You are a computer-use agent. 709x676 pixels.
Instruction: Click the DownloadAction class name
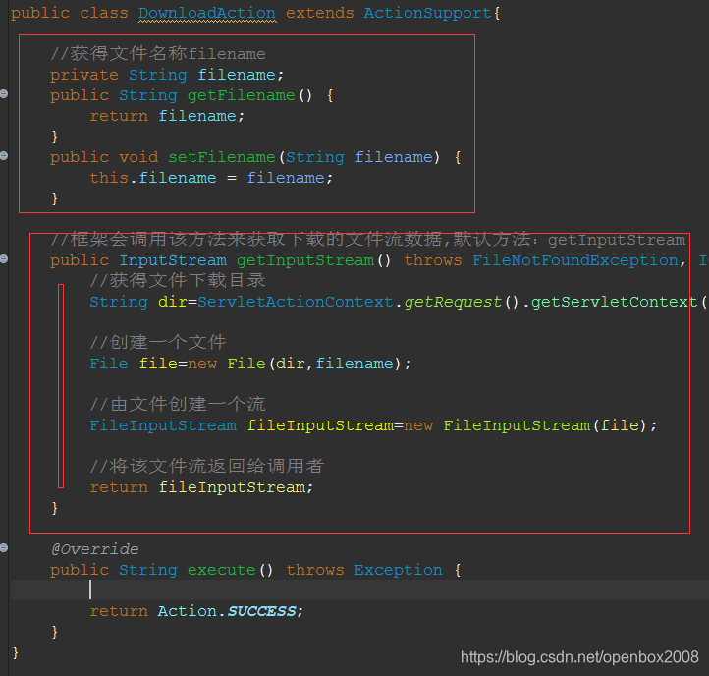(207, 13)
